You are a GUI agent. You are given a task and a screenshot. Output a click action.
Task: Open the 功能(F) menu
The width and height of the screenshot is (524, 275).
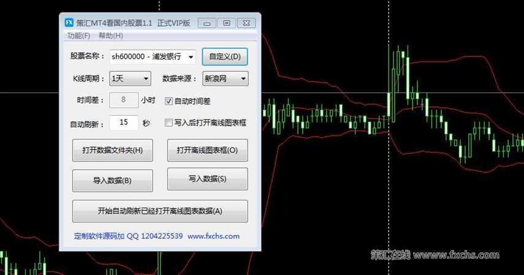(x=78, y=36)
